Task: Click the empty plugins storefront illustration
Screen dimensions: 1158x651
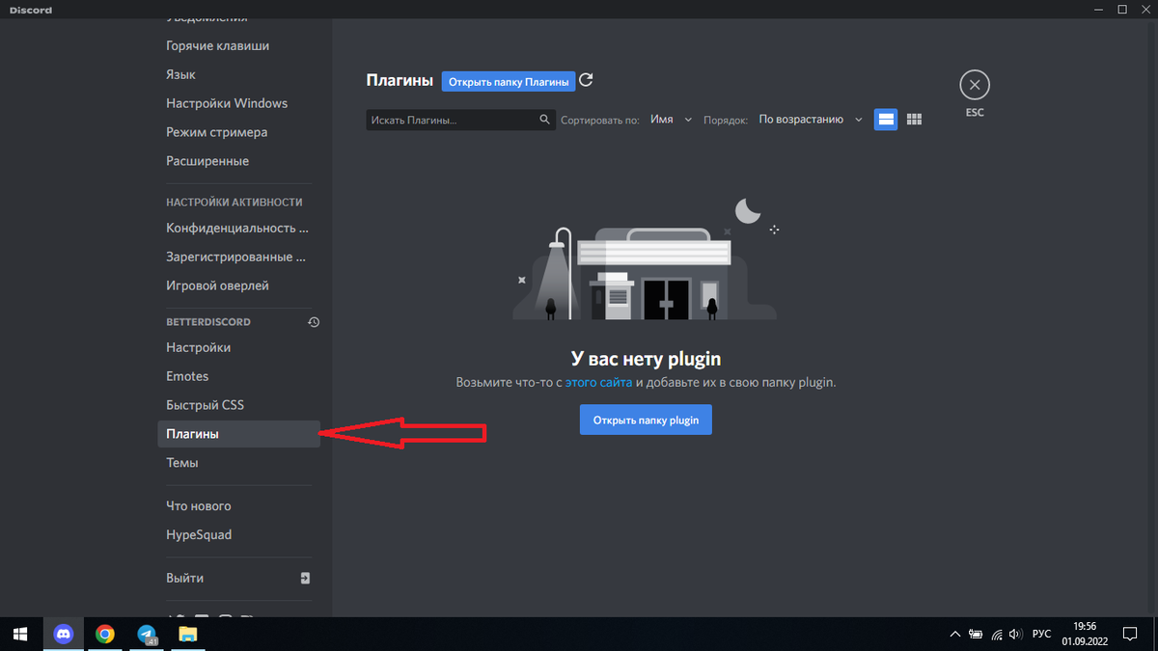Action: [646, 260]
